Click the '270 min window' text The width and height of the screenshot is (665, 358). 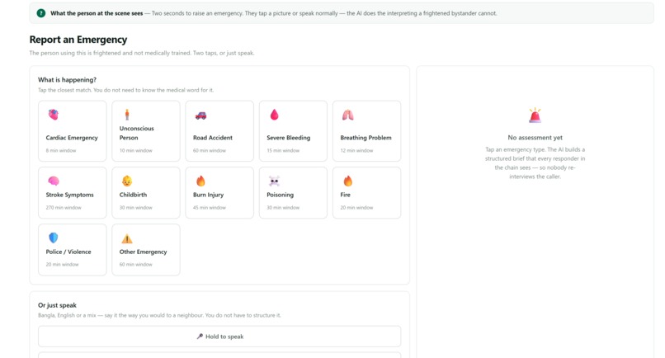(64, 207)
